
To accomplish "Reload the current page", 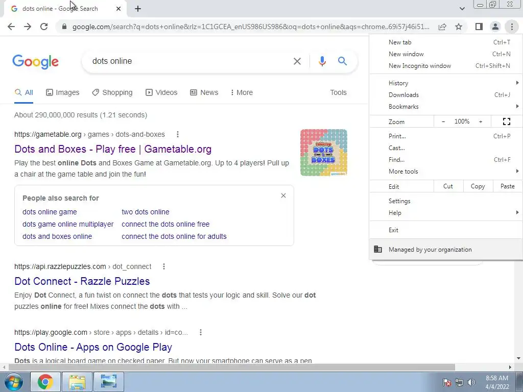I will click(x=44, y=27).
